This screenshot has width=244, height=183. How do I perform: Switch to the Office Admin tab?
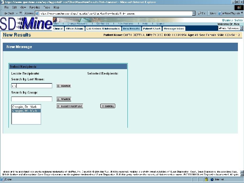coord(75,28)
